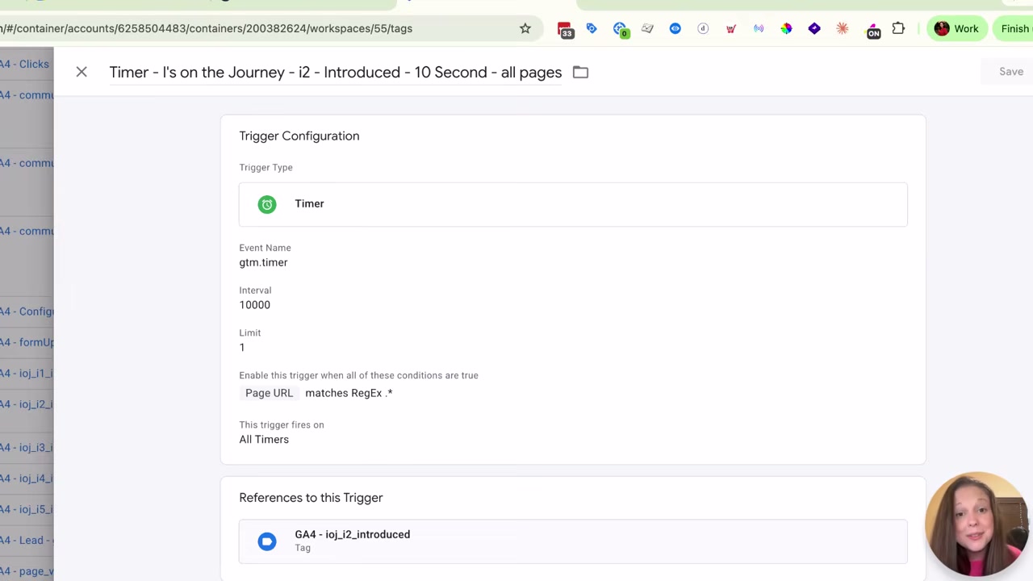Click the presenter webcam video thumbnail
This screenshot has width=1033, height=581.
pos(977,525)
